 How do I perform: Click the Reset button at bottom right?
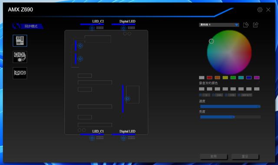pyautogui.click(x=245, y=156)
